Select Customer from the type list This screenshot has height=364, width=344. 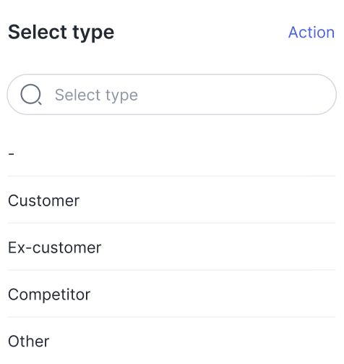coord(172,200)
